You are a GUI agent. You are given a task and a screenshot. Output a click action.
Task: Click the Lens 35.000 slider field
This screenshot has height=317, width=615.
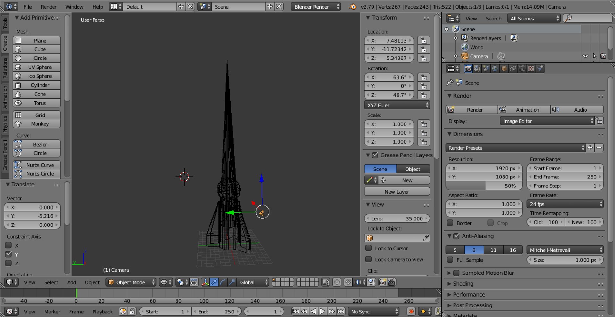pyautogui.click(x=397, y=218)
